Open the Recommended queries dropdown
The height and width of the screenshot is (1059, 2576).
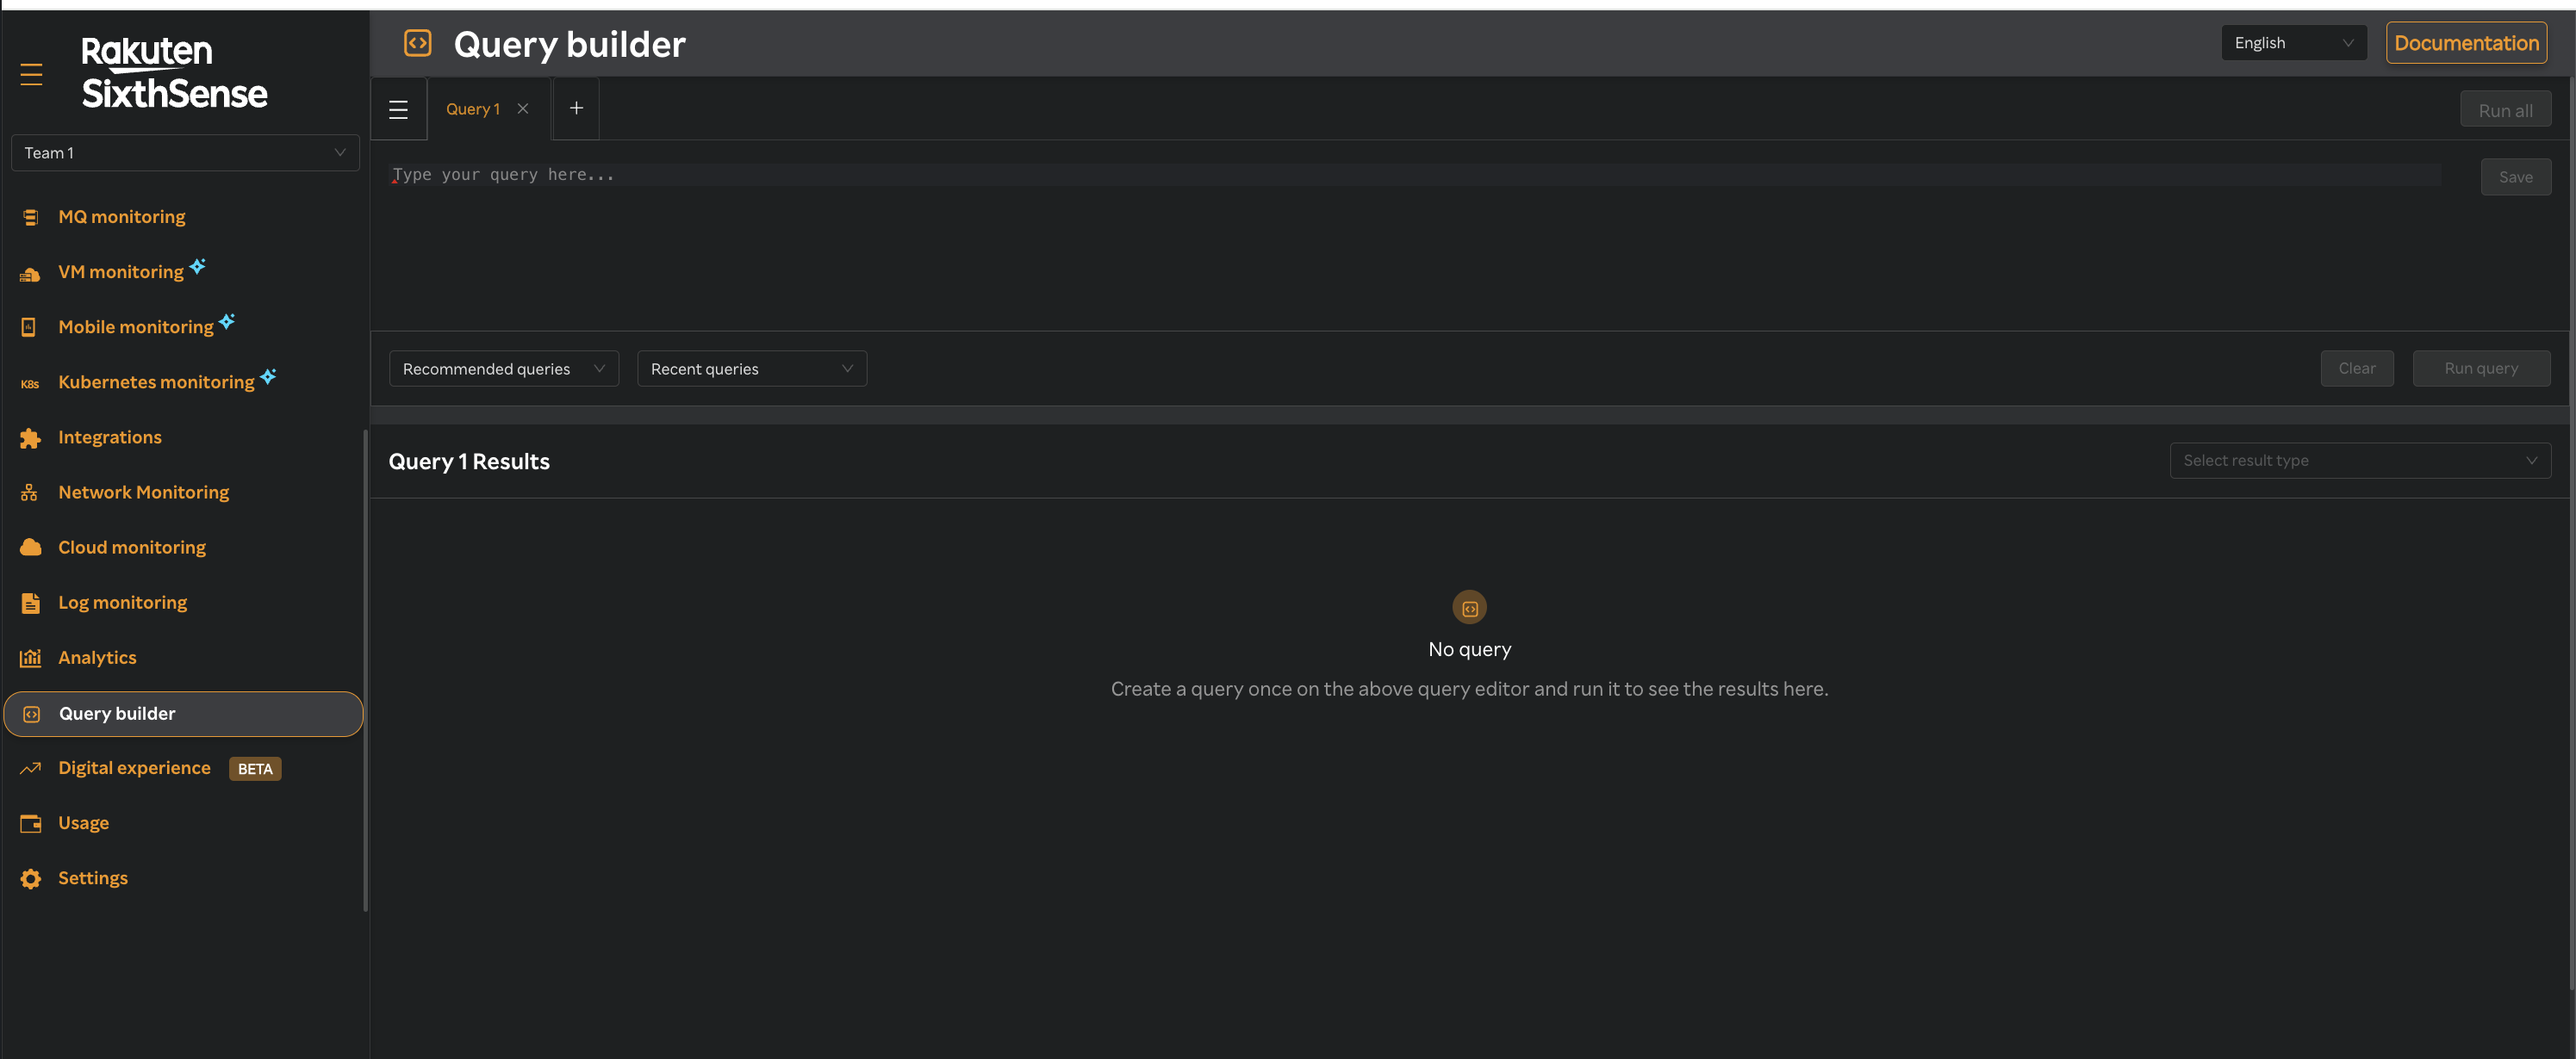pos(503,368)
